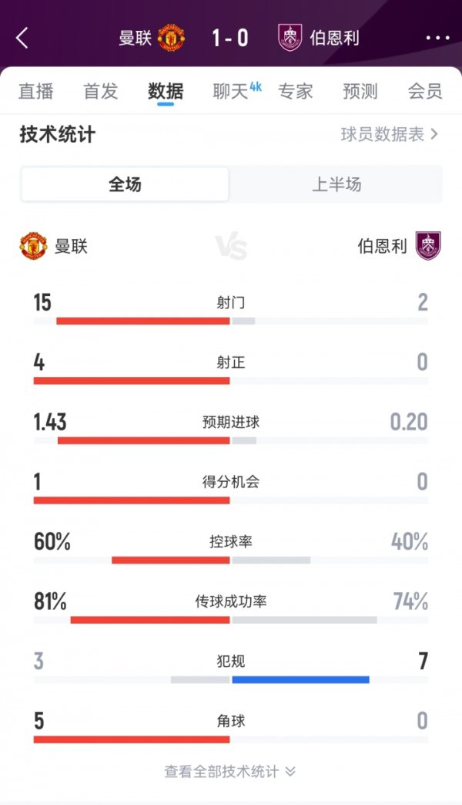Switch to the 直播 tab
This screenshot has height=805, width=462.
click(36, 91)
